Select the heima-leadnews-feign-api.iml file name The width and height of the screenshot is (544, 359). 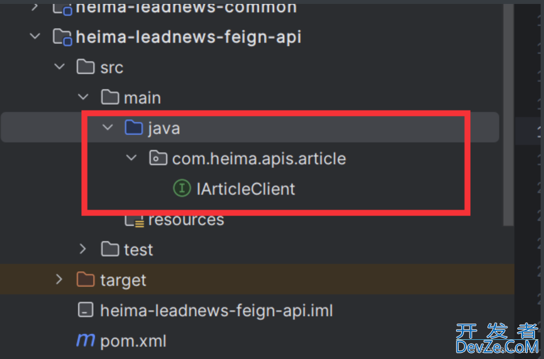[216, 311]
